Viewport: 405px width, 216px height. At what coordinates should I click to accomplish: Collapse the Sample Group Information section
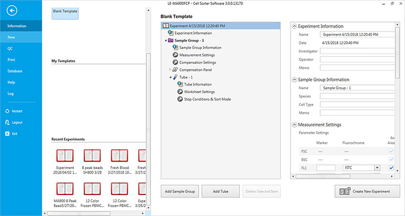tap(294, 80)
